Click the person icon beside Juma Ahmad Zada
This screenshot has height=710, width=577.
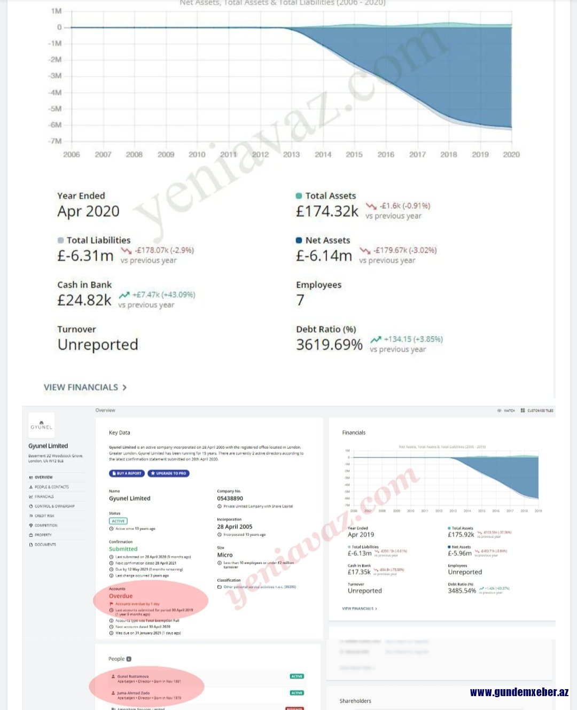click(113, 693)
